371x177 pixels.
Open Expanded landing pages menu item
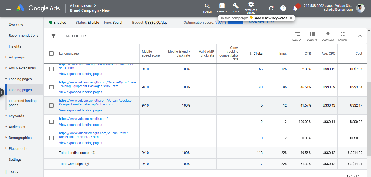coord(23,103)
